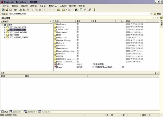
Task: Click the key-shaped tool toolbar icon
Action: [90, 10]
